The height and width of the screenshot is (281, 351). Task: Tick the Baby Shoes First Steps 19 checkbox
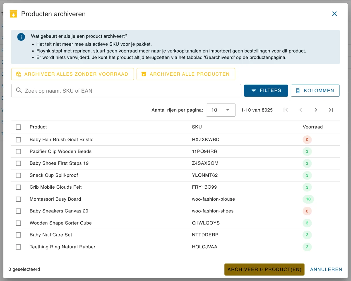coord(18,163)
